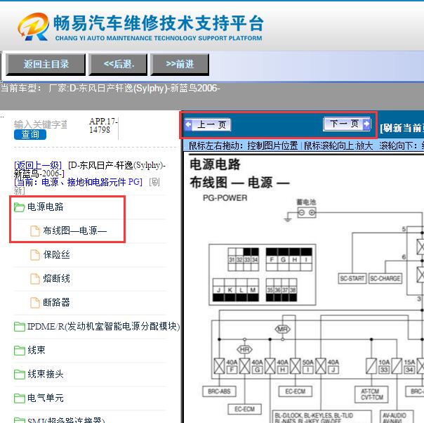The width and height of the screenshot is (424, 423).
Task: Click the 40A fuse G symbol
Action: [245, 366]
